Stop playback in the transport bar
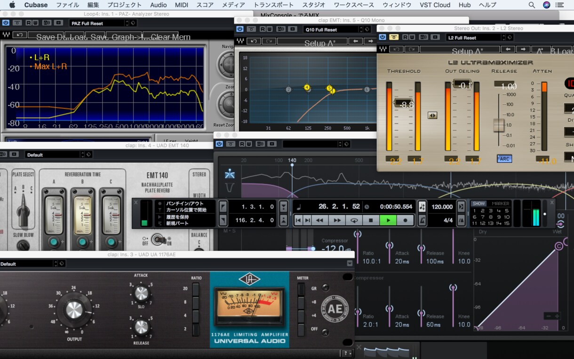 371,220
